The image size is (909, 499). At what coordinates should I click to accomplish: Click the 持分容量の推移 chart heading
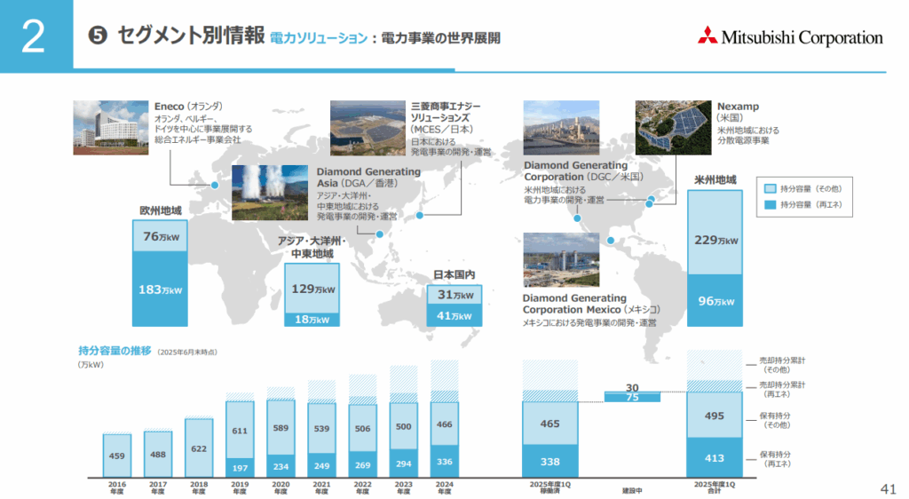(x=115, y=351)
